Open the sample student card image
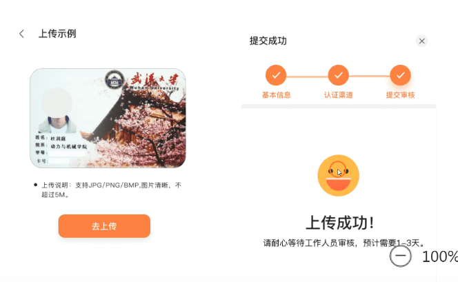 (x=108, y=118)
